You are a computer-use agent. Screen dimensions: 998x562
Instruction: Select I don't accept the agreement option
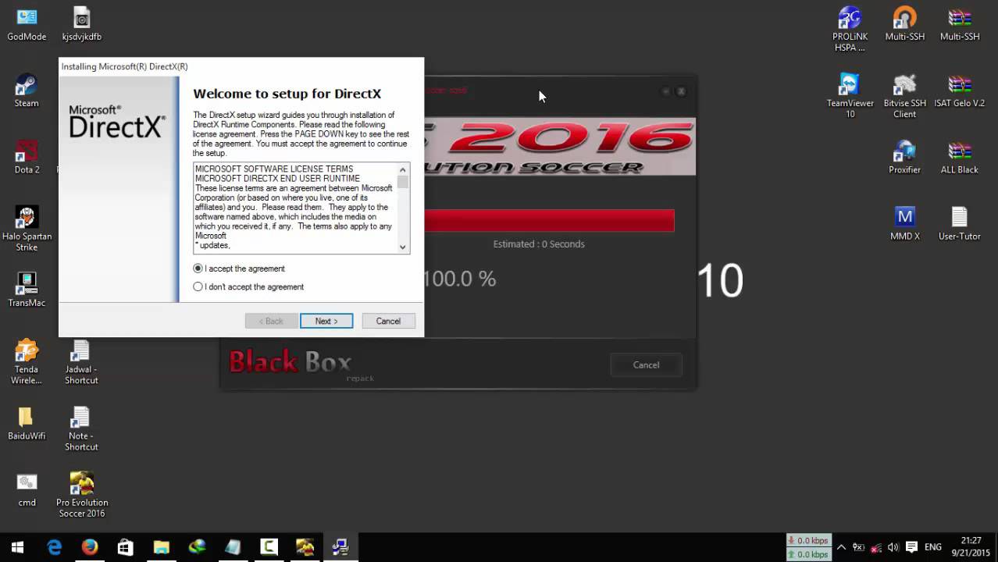pyautogui.click(x=248, y=286)
